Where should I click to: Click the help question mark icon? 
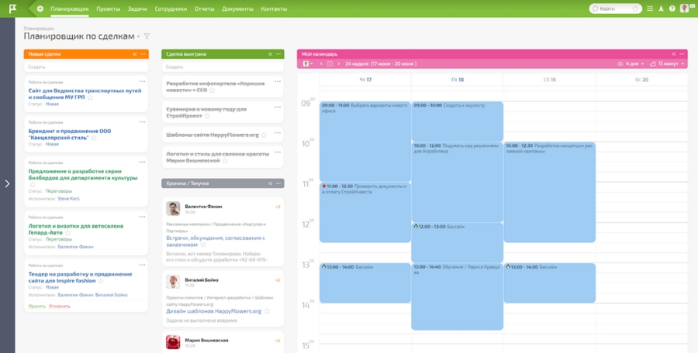672,9
